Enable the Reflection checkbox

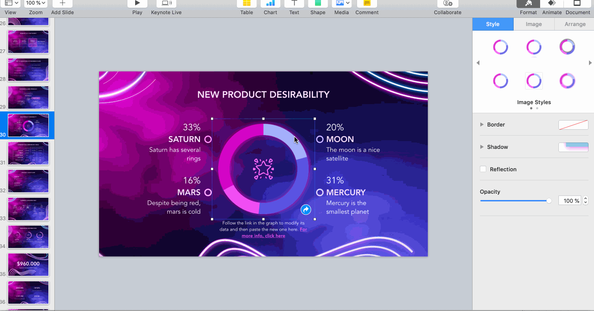click(x=483, y=169)
